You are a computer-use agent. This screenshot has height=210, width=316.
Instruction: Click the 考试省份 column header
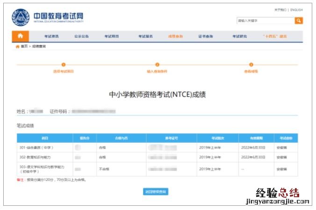(x=286, y=138)
